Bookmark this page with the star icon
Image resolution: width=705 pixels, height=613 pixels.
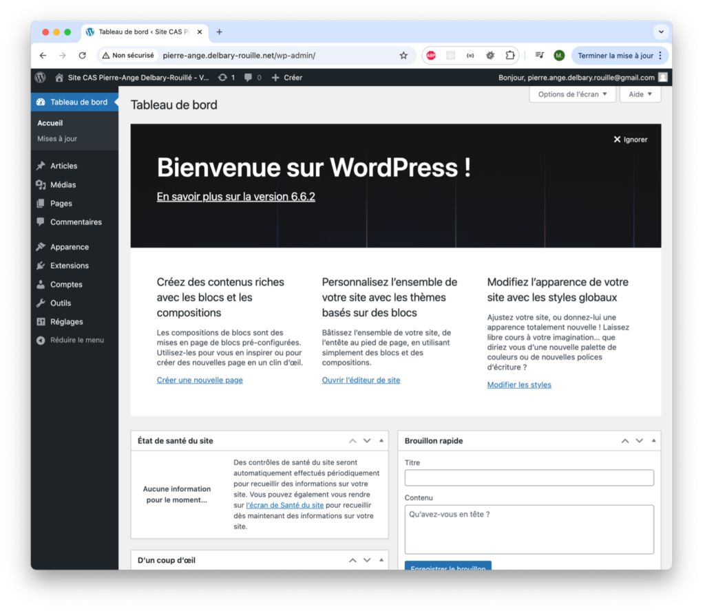(403, 55)
